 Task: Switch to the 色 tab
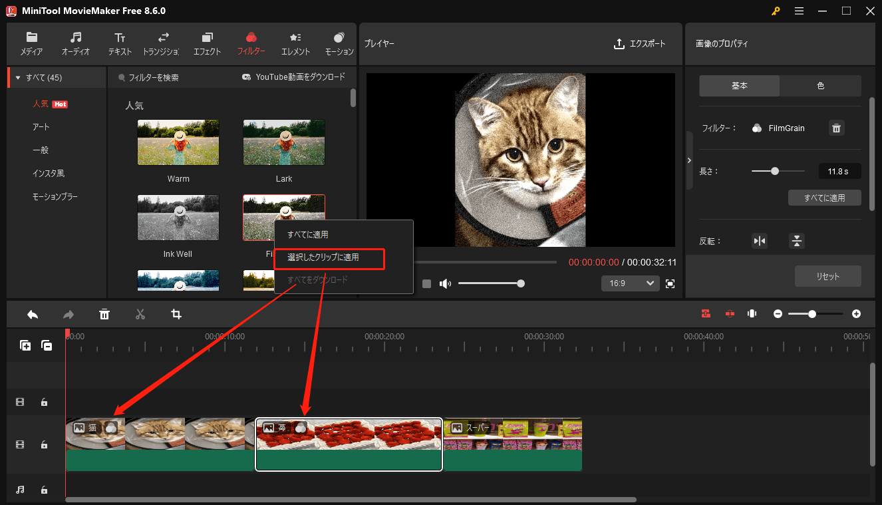tap(820, 85)
